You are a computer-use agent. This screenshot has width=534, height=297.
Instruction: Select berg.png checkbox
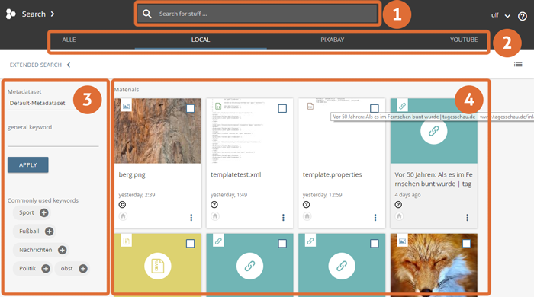[191, 108]
